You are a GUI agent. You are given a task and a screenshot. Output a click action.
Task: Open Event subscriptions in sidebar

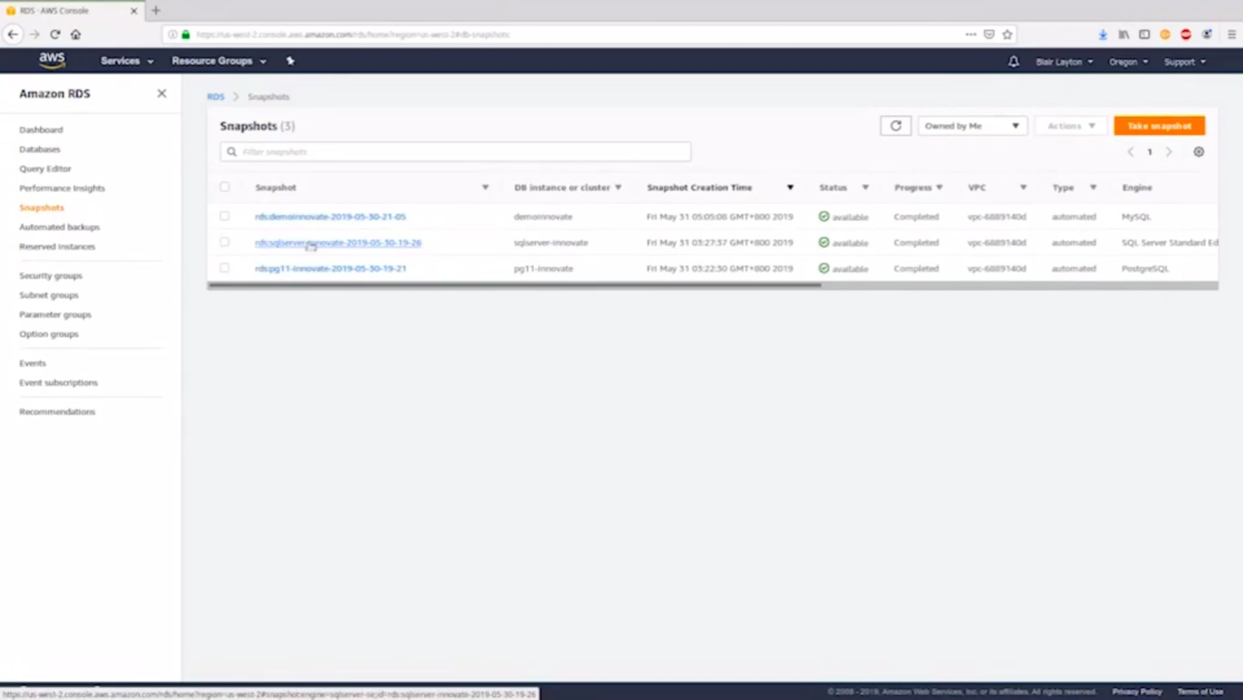pos(59,382)
